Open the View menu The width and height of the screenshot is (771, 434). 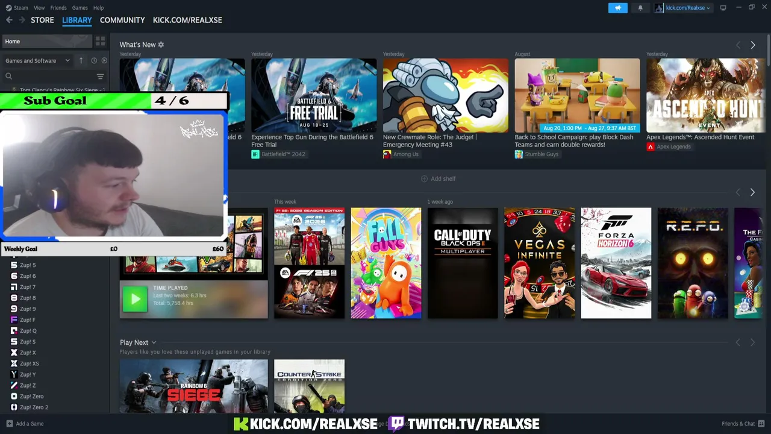pos(39,8)
